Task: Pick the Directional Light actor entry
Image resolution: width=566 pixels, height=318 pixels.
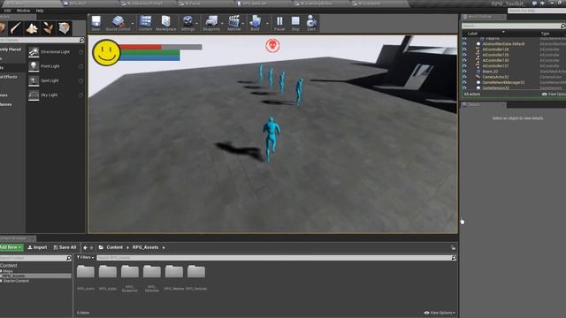Action: coord(56,52)
